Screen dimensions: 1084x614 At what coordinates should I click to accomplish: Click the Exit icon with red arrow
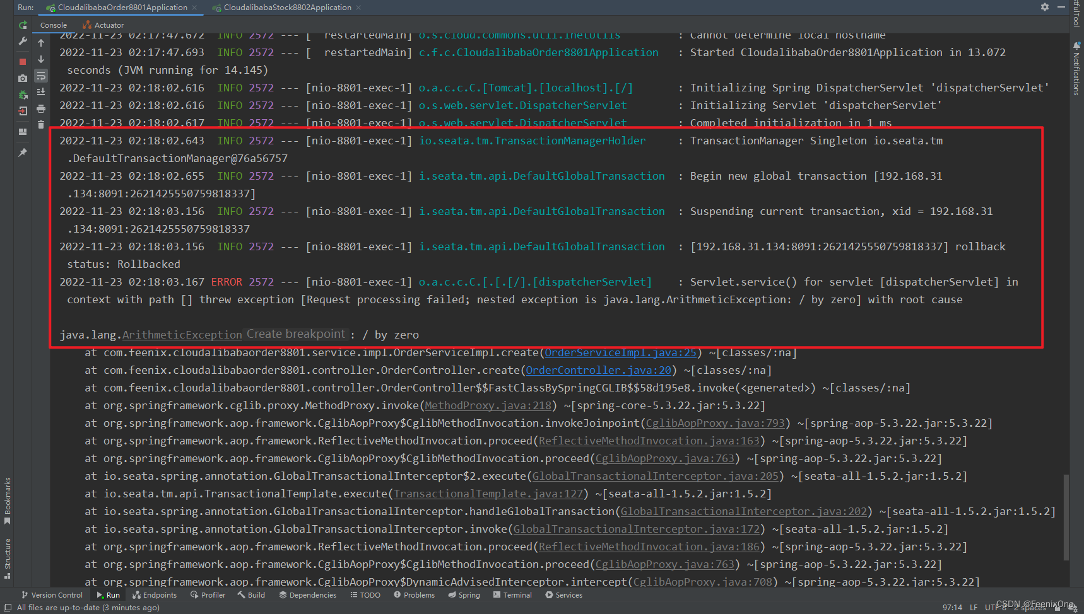click(23, 111)
